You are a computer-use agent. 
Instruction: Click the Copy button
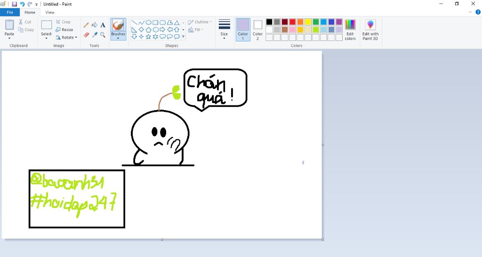[x=26, y=30]
